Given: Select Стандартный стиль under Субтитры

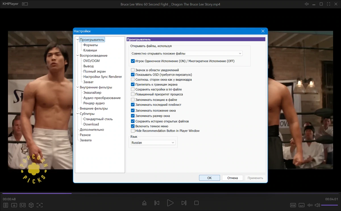Looking at the screenshot, I should 98,119.
